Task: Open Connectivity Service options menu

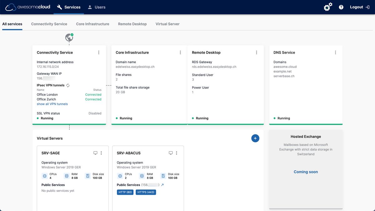Action: point(99,52)
